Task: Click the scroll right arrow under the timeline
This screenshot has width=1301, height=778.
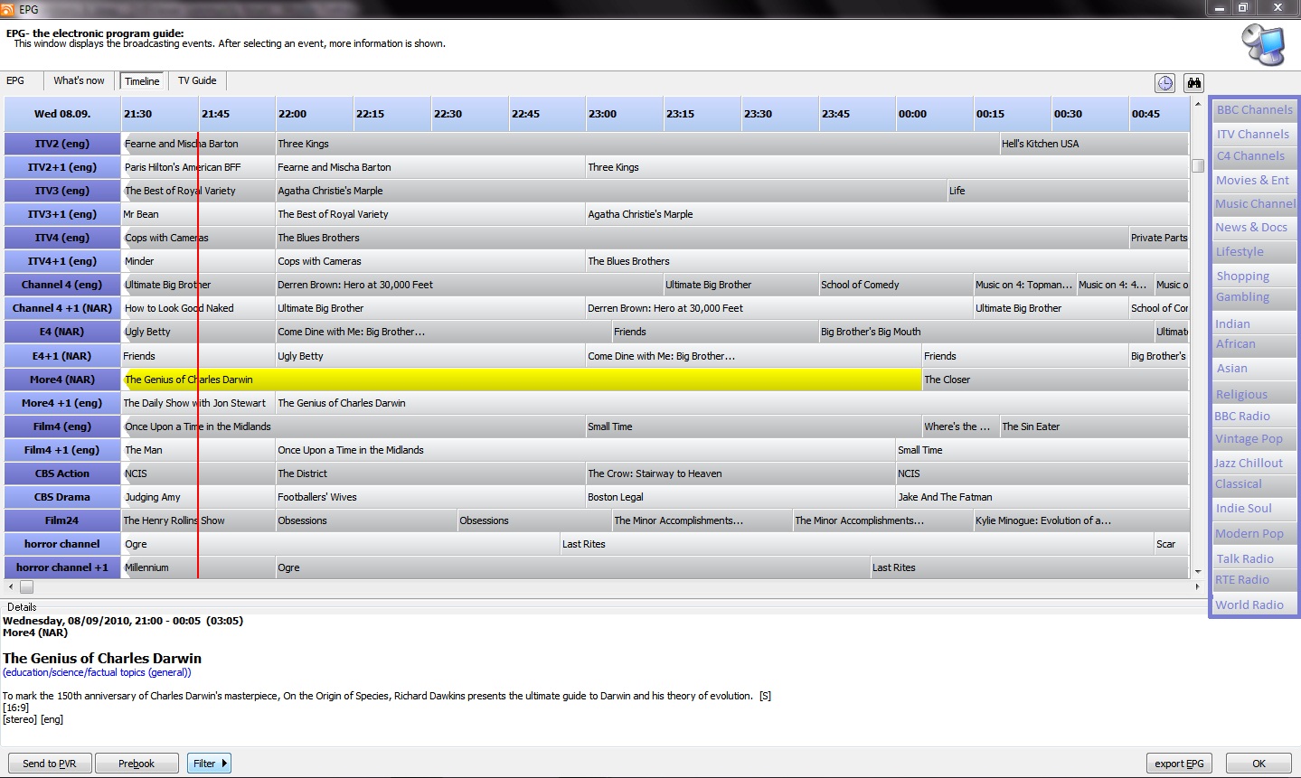Action: [1197, 587]
